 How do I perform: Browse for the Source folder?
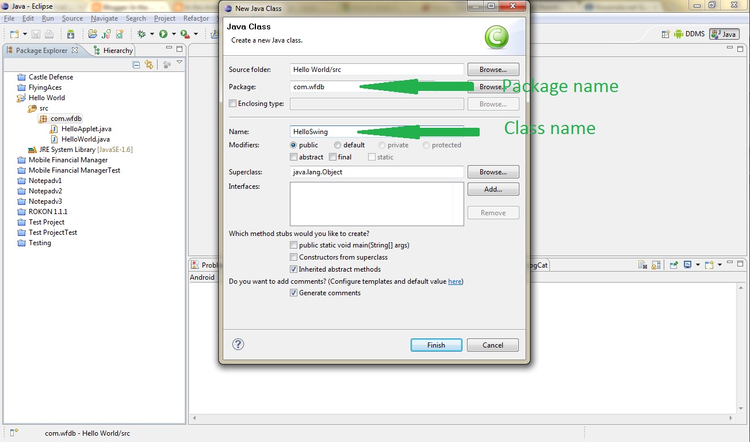pyautogui.click(x=493, y=69)
